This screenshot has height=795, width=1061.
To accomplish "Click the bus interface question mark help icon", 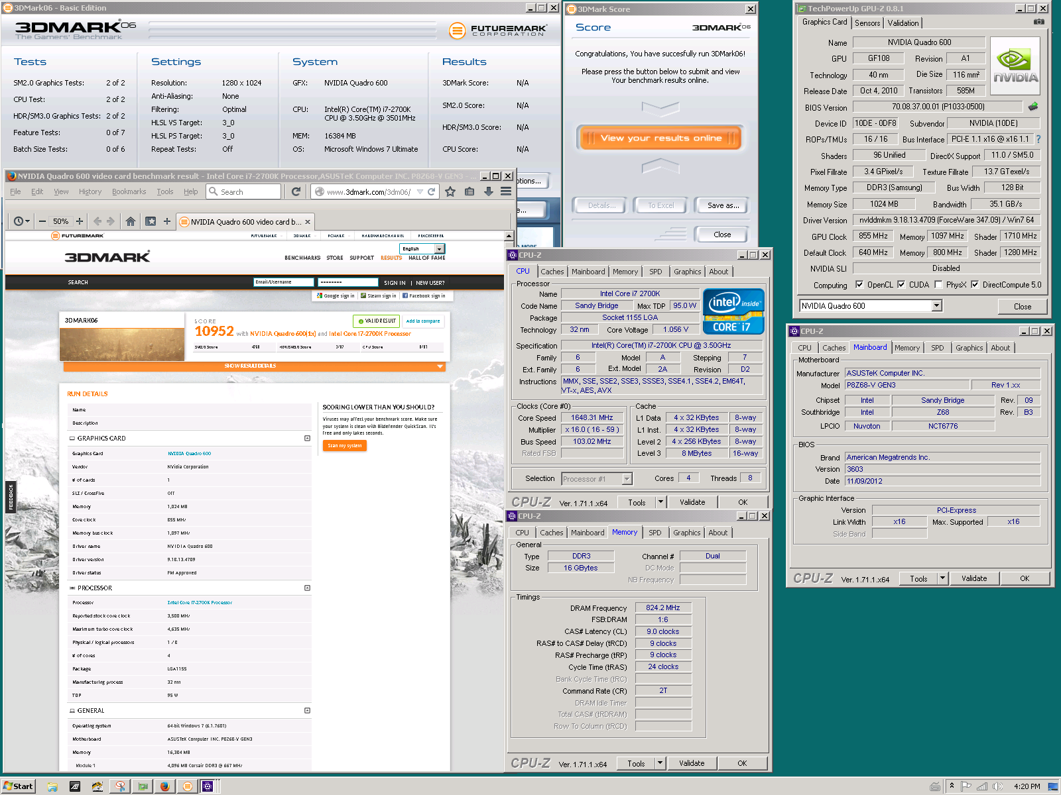I will [1038, 139].
